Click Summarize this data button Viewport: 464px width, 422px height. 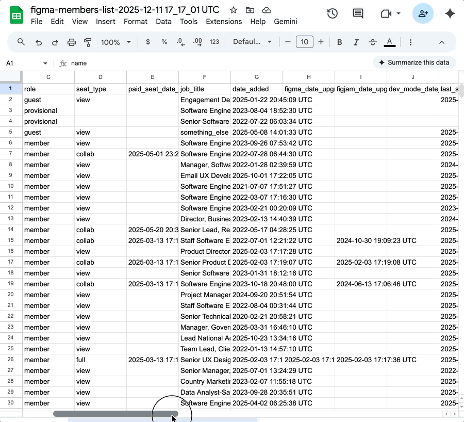[414, 62]
